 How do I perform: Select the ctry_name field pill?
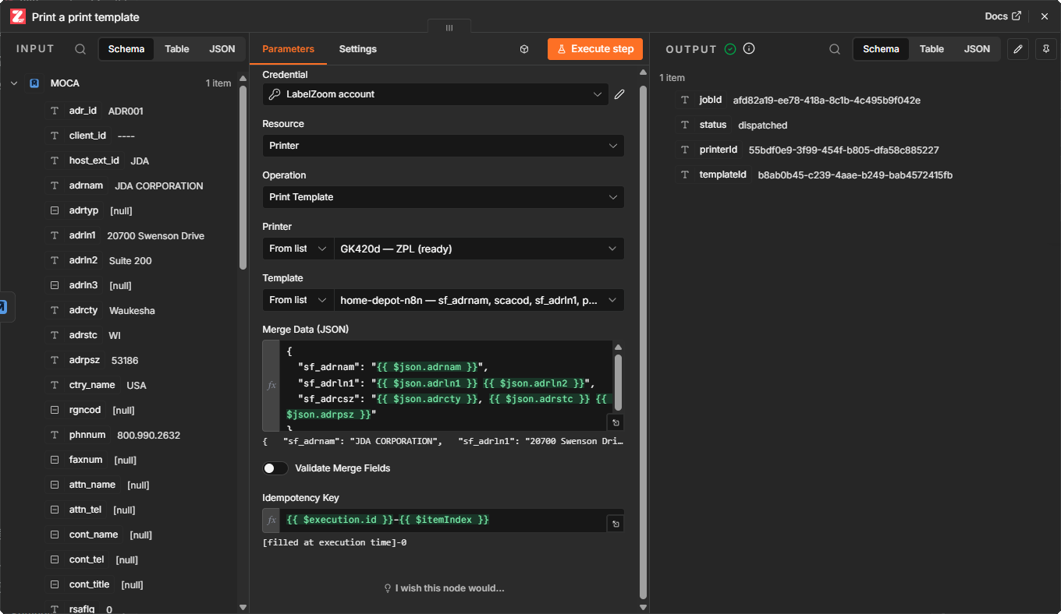tap(91, 385)
